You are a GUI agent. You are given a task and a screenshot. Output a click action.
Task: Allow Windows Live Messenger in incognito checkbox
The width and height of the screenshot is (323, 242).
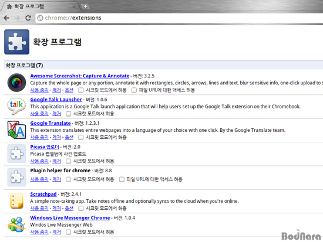click(68, 232)
